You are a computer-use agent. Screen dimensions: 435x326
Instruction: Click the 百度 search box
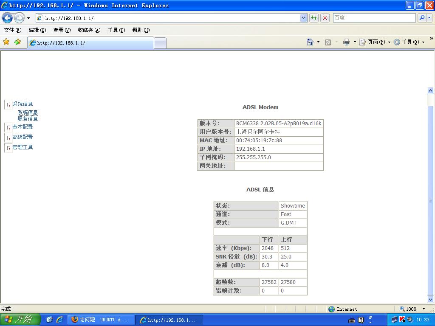tap(374, 18)
